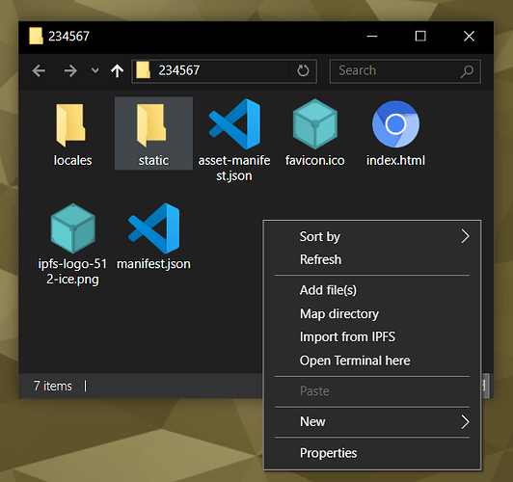Click the index.html file name
Screen dimensions: 513x482
coord(395,161)
